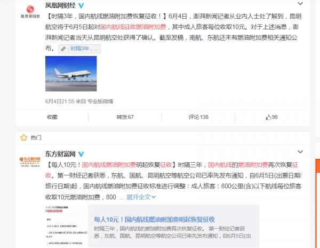Viewport: 320px width, 248px height.
Task: Open the airplane photo thumbnail
Action: (x=71, y=74)
